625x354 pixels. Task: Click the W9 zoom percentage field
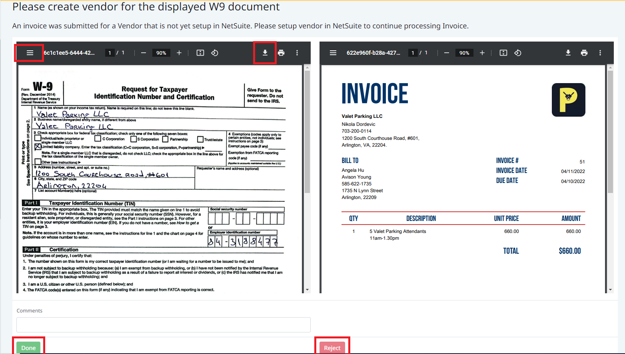click(161, 53)
